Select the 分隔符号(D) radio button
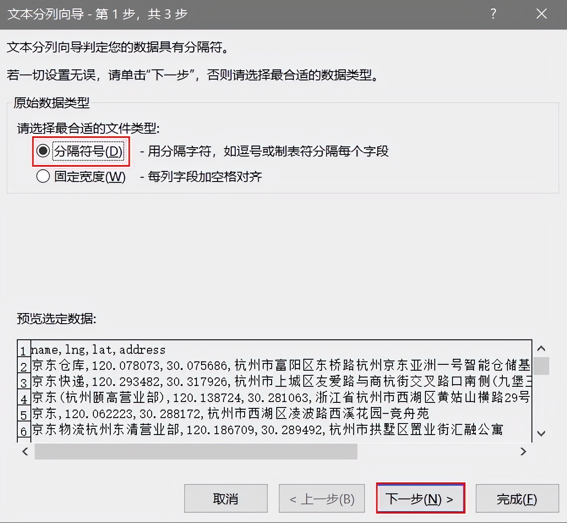This screenshot has width=567, height=523. (x=43, y=151)
